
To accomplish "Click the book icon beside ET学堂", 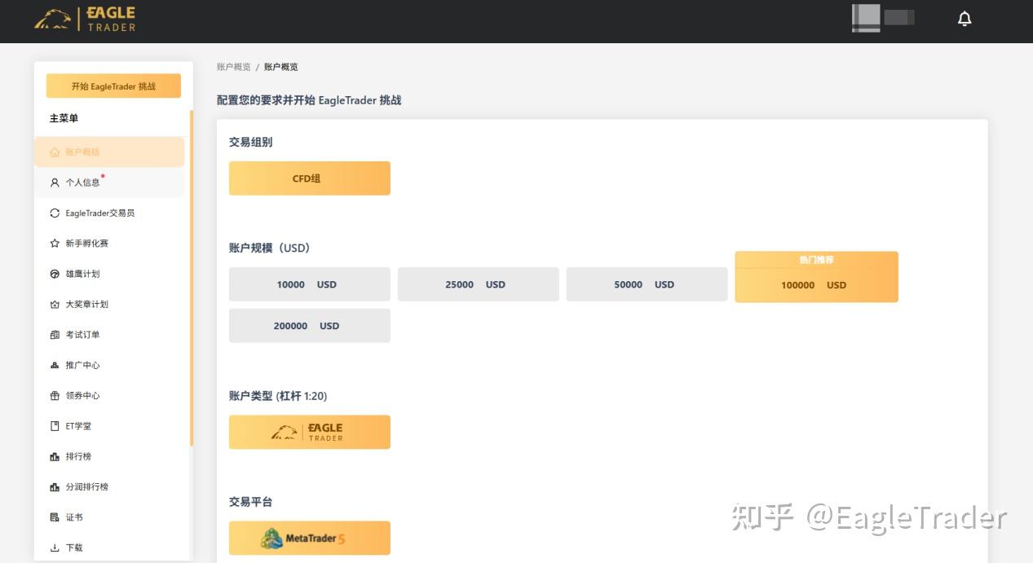I will 55,426.
